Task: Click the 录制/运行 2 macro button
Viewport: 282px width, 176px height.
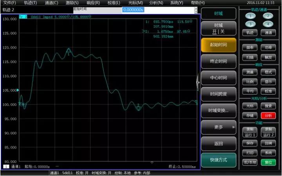Action: tap(268, 132)
